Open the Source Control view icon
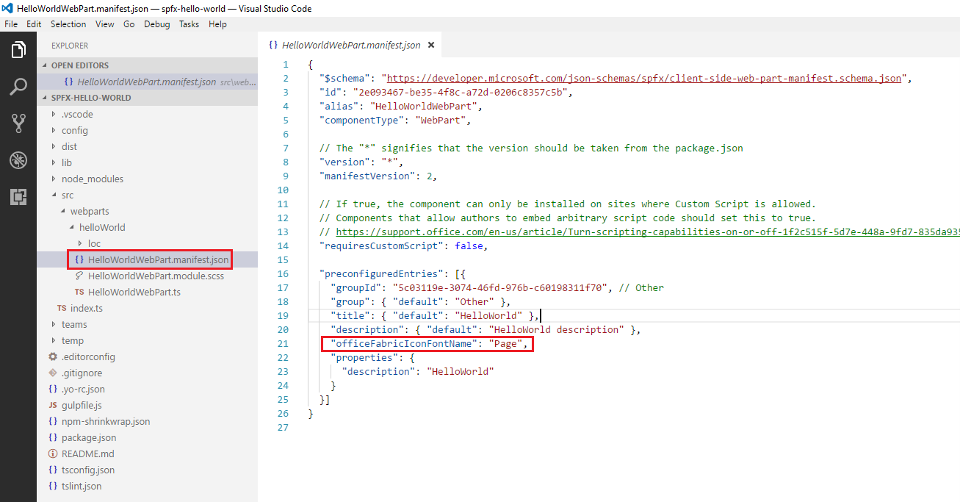The height and width of the screenshot is (502, 960). coord(18,123)
